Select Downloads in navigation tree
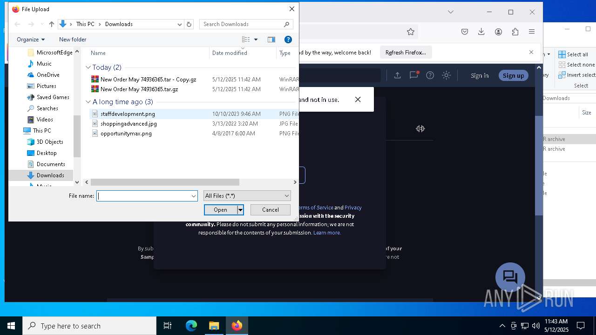Screen dimensions: 596x335 (x=50, y=175)
